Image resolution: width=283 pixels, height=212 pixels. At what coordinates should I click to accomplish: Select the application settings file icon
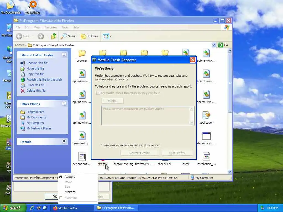point(206,115)
